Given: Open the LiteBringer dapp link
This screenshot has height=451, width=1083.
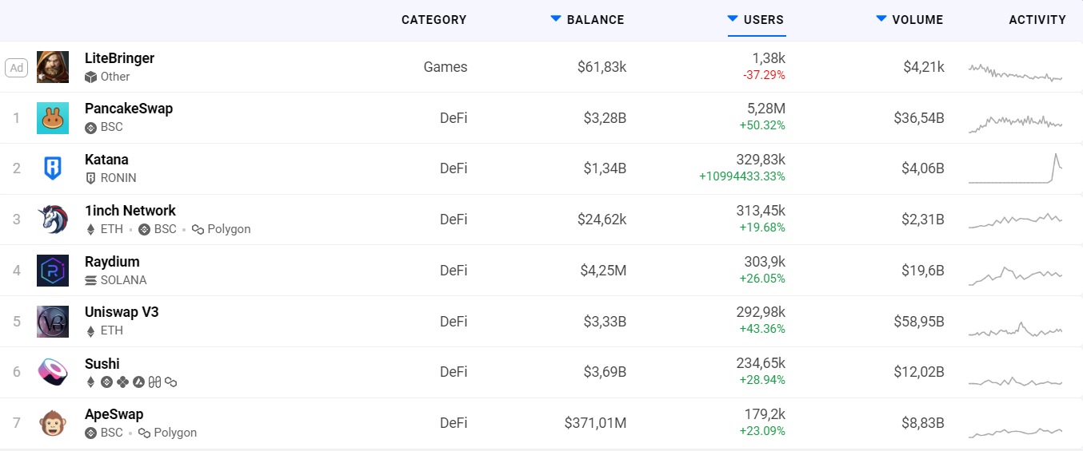Looking at the screenshot, I should pos(120,58).
